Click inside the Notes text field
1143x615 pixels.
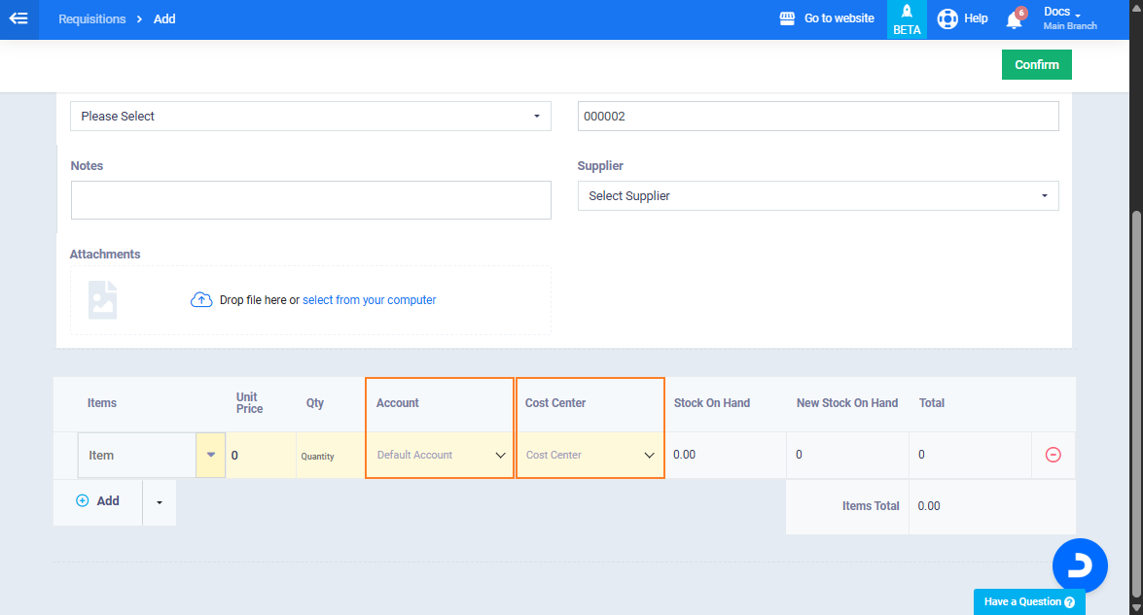(310, 200)
